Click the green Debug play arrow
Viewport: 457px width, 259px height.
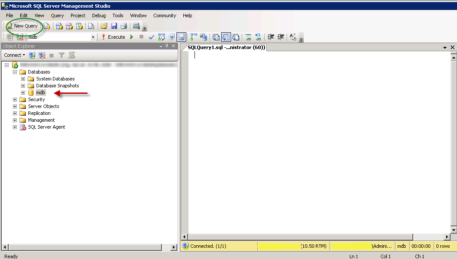tap(132, 37)
